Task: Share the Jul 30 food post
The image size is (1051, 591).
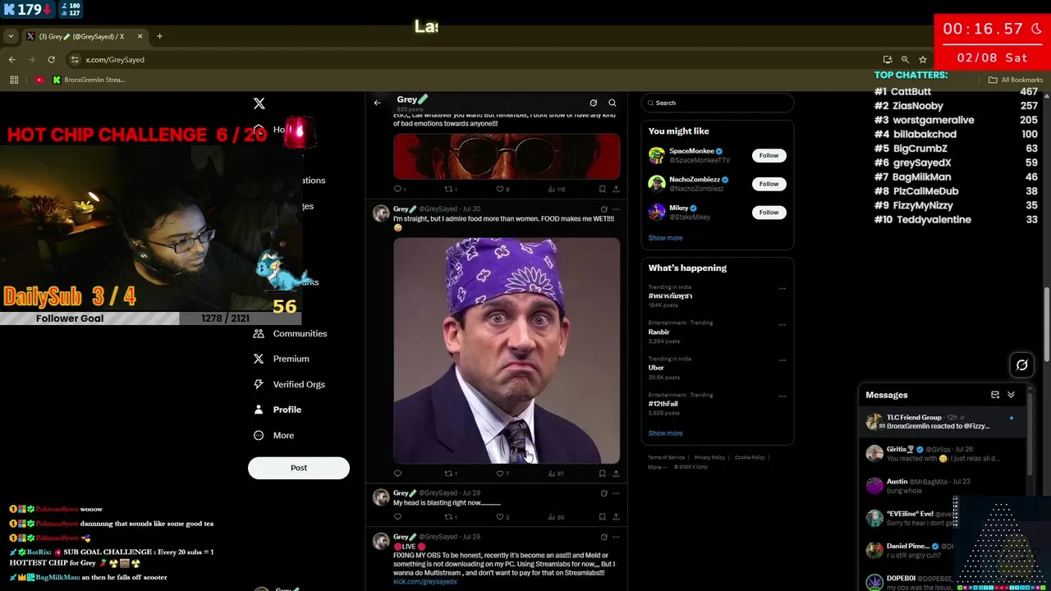Action: point(616,474)
